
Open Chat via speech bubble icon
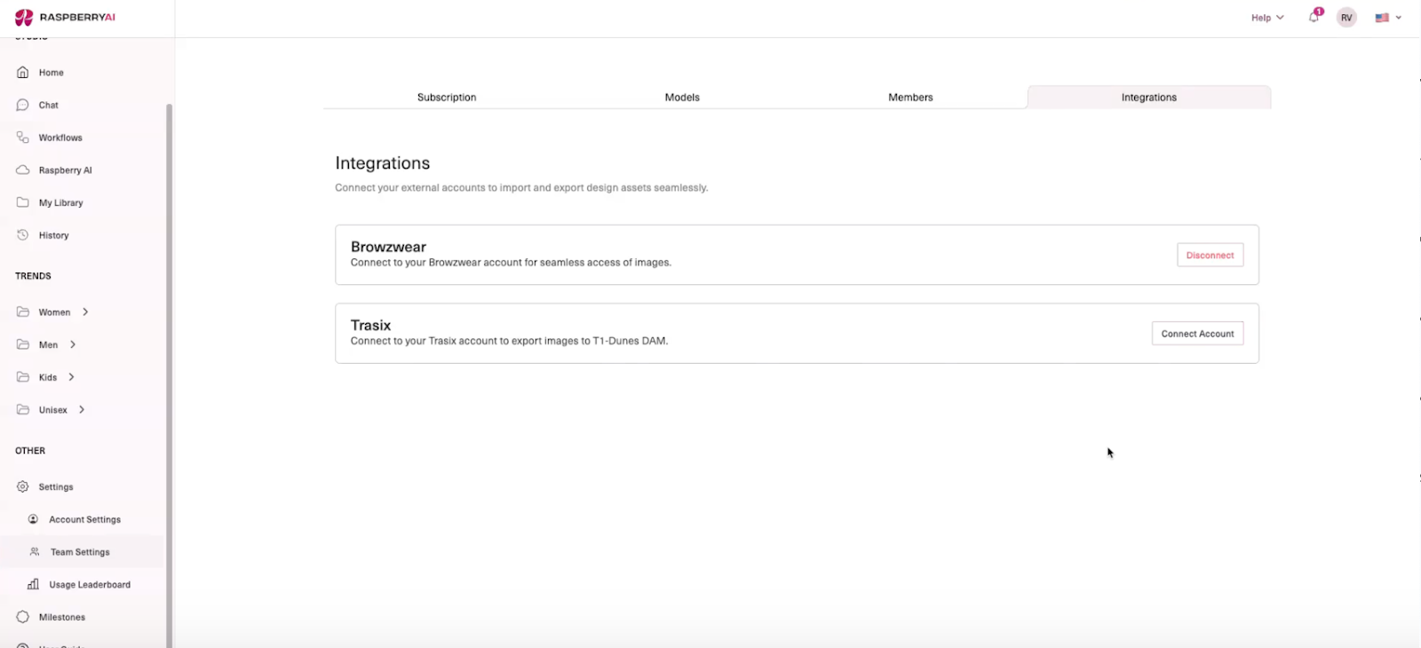coord(23,105)
